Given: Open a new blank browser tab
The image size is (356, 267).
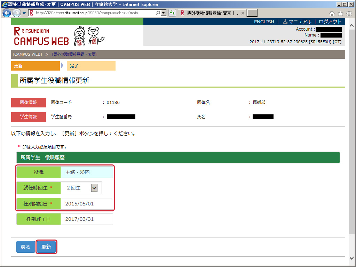Looking at the screenshot, I should coord(252,13).
